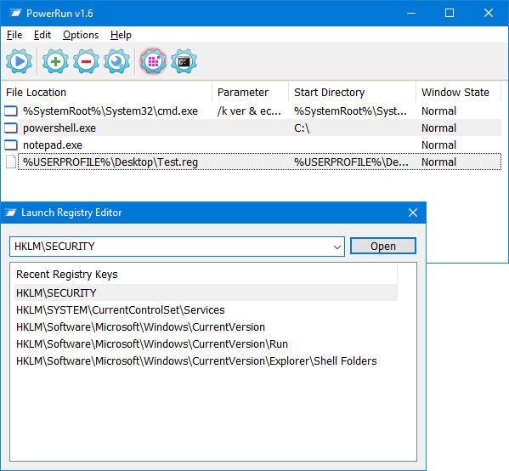Close the PowerRun v1.6 window
509x471 pixels.
tap(489, 14)
